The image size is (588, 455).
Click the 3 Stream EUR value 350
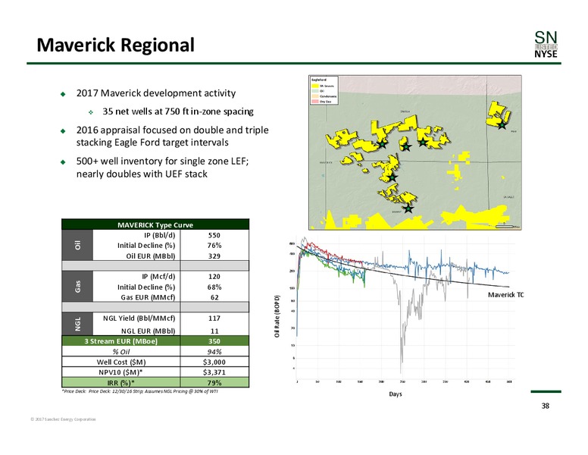point(214,341)
